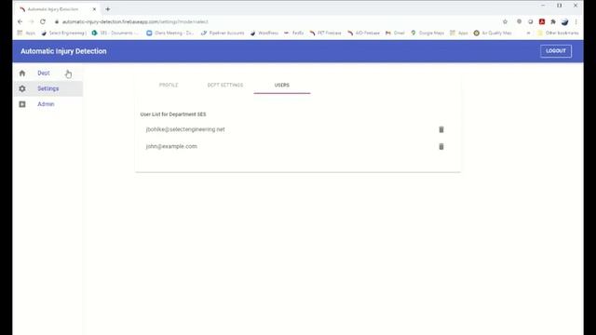Select Settings in the sidebar
The height and width of the screenshot is (335, 596).
(48, 88)
